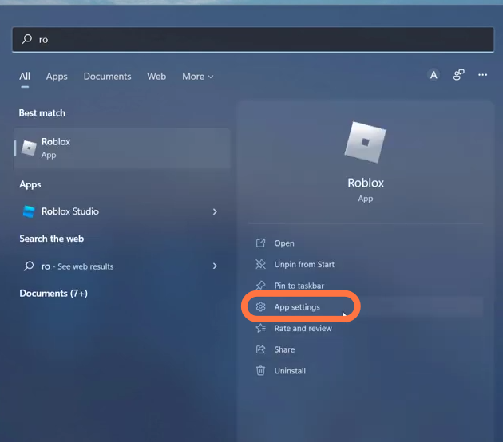The width and height of the screenshot is (503, 442).
Task: Expand Roblox Studio result chevron
Action: 215,211
